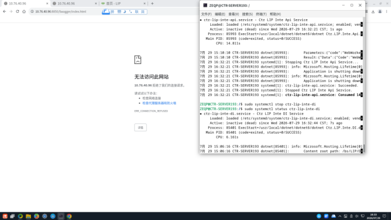Close the terminal window
The image size is (391, 220).
tap(360, 5)
